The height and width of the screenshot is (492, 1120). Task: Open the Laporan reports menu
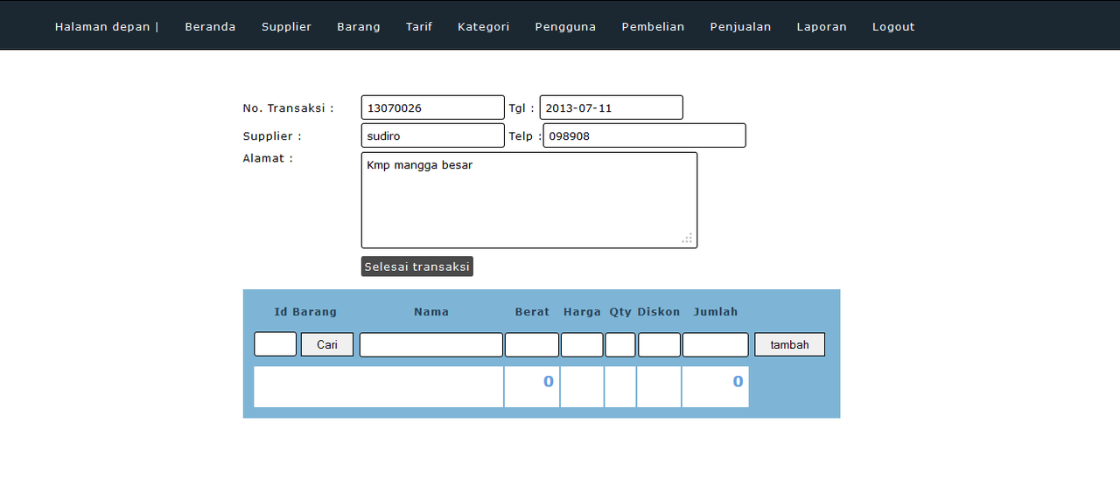pyautogui.click(x=822, y=26)
